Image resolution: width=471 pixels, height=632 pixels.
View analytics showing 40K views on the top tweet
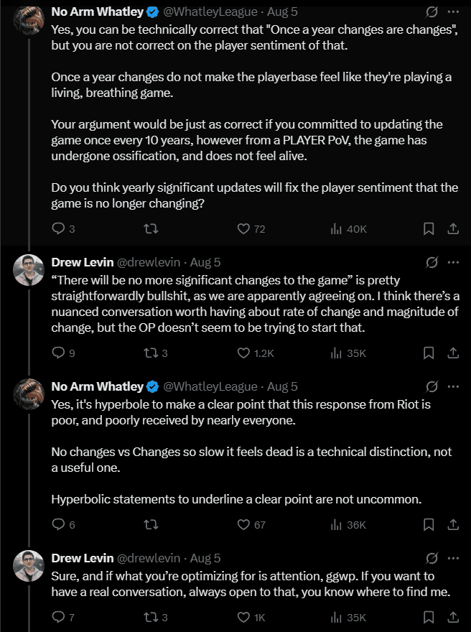(x=336, y=227)
